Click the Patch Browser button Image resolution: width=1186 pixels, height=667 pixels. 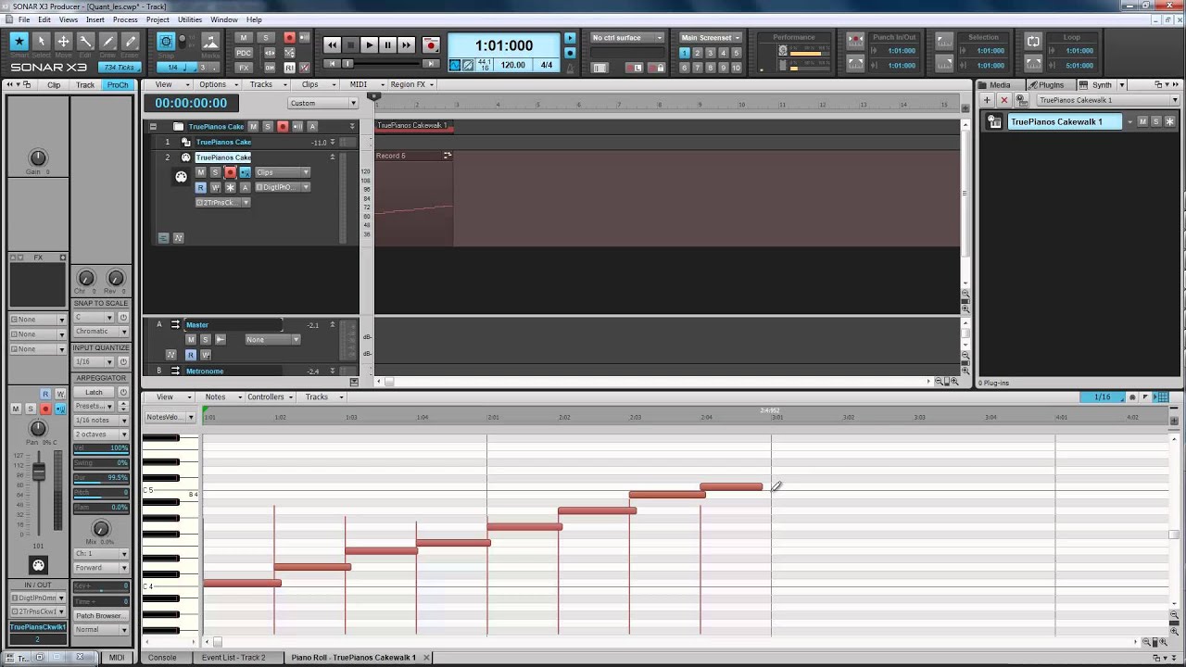[x=100, y=615]
